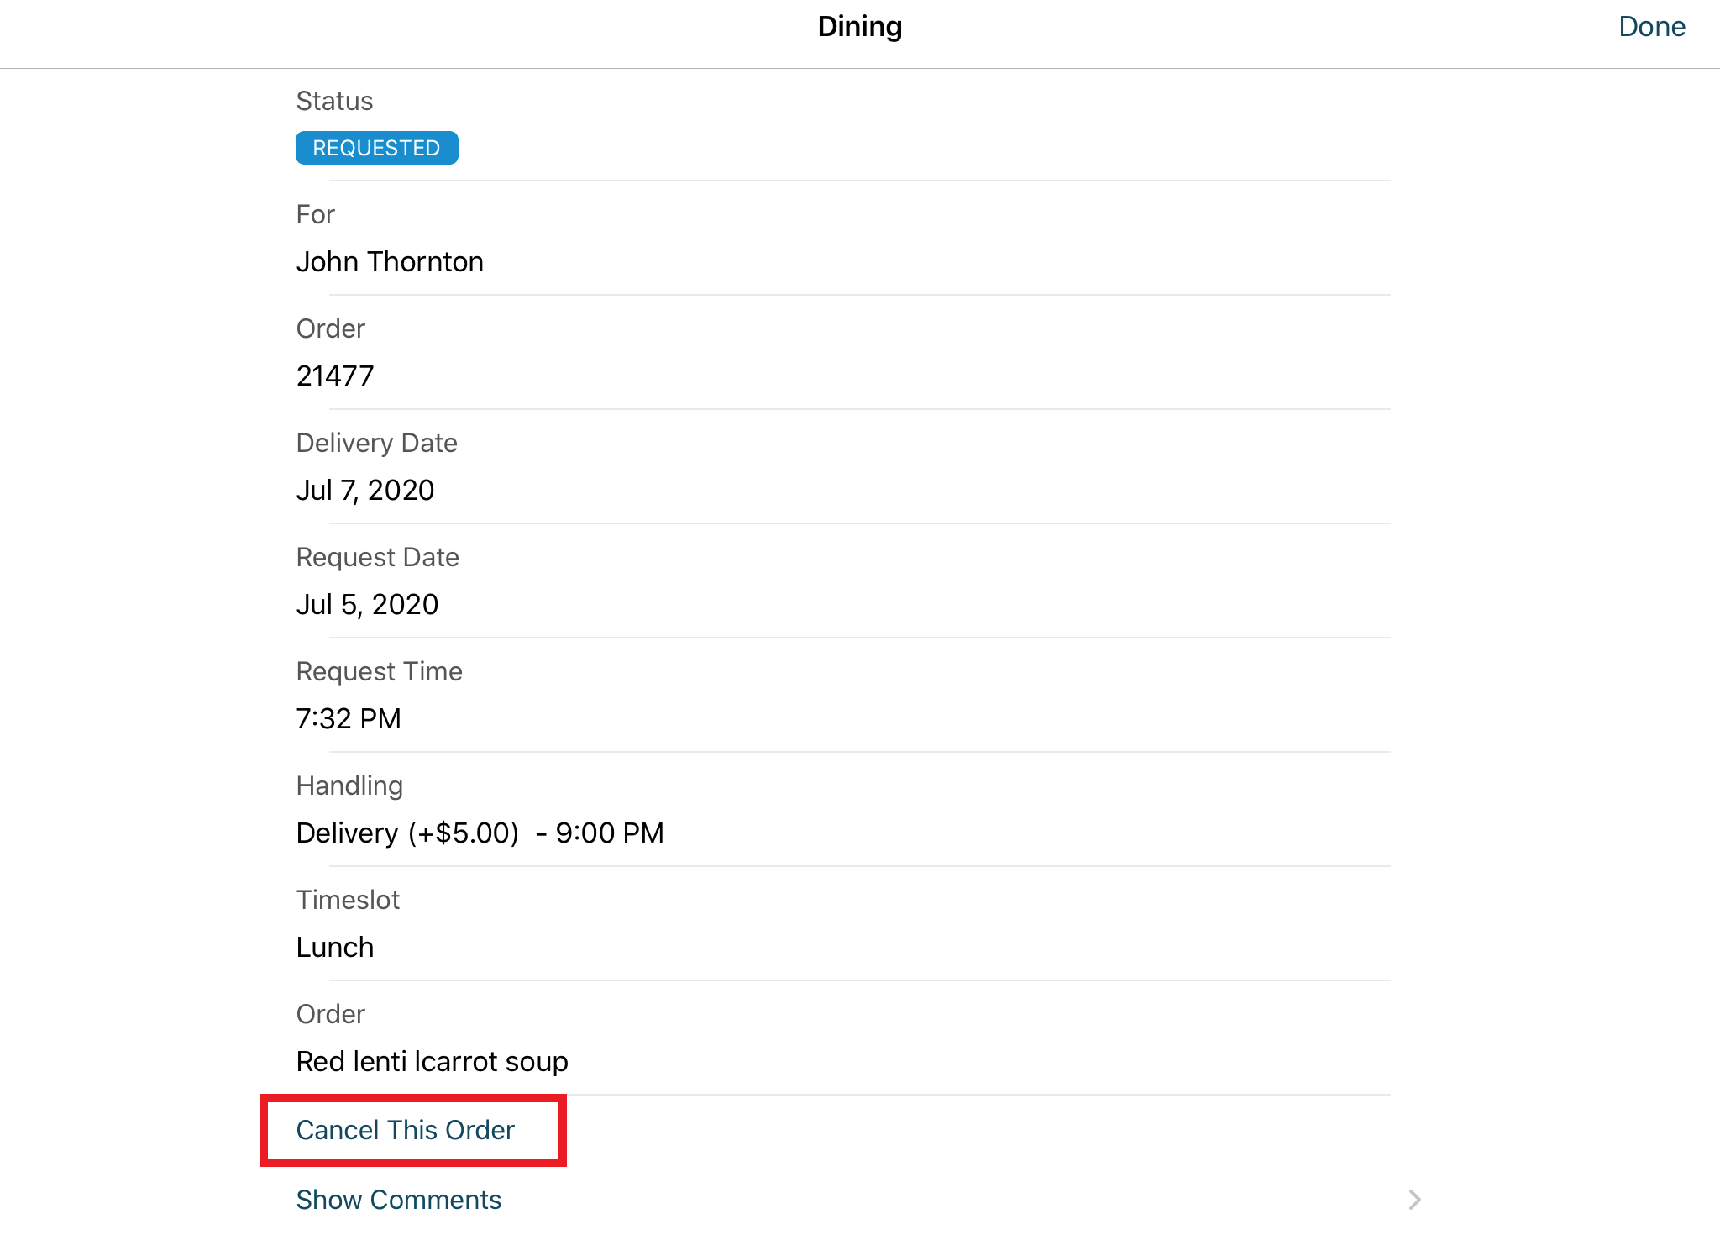Click request time 7:32 PM
The height and width of the screenshot is (1240, 1720).
click(349, 719)
